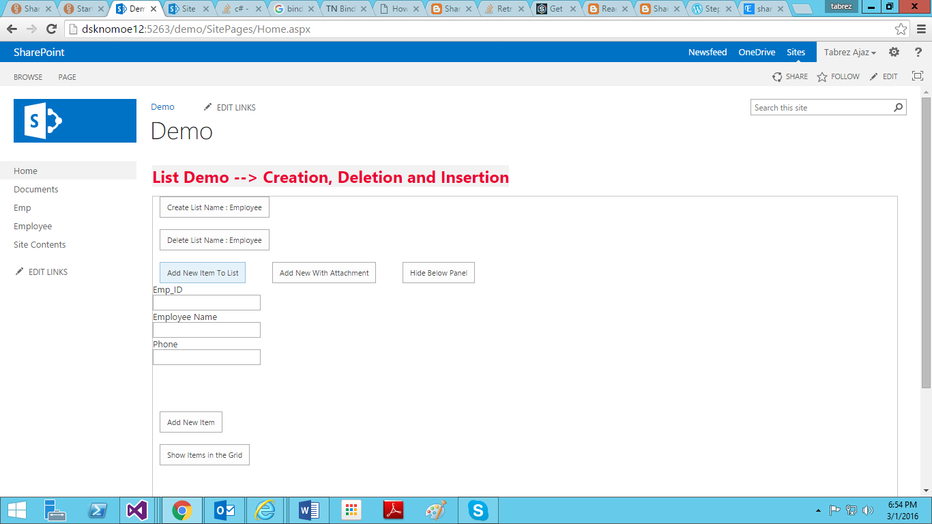Viewport: 932px width, 524px height.
Task: Mute volume via system tray speaker
Action: [x=868, y=510]
